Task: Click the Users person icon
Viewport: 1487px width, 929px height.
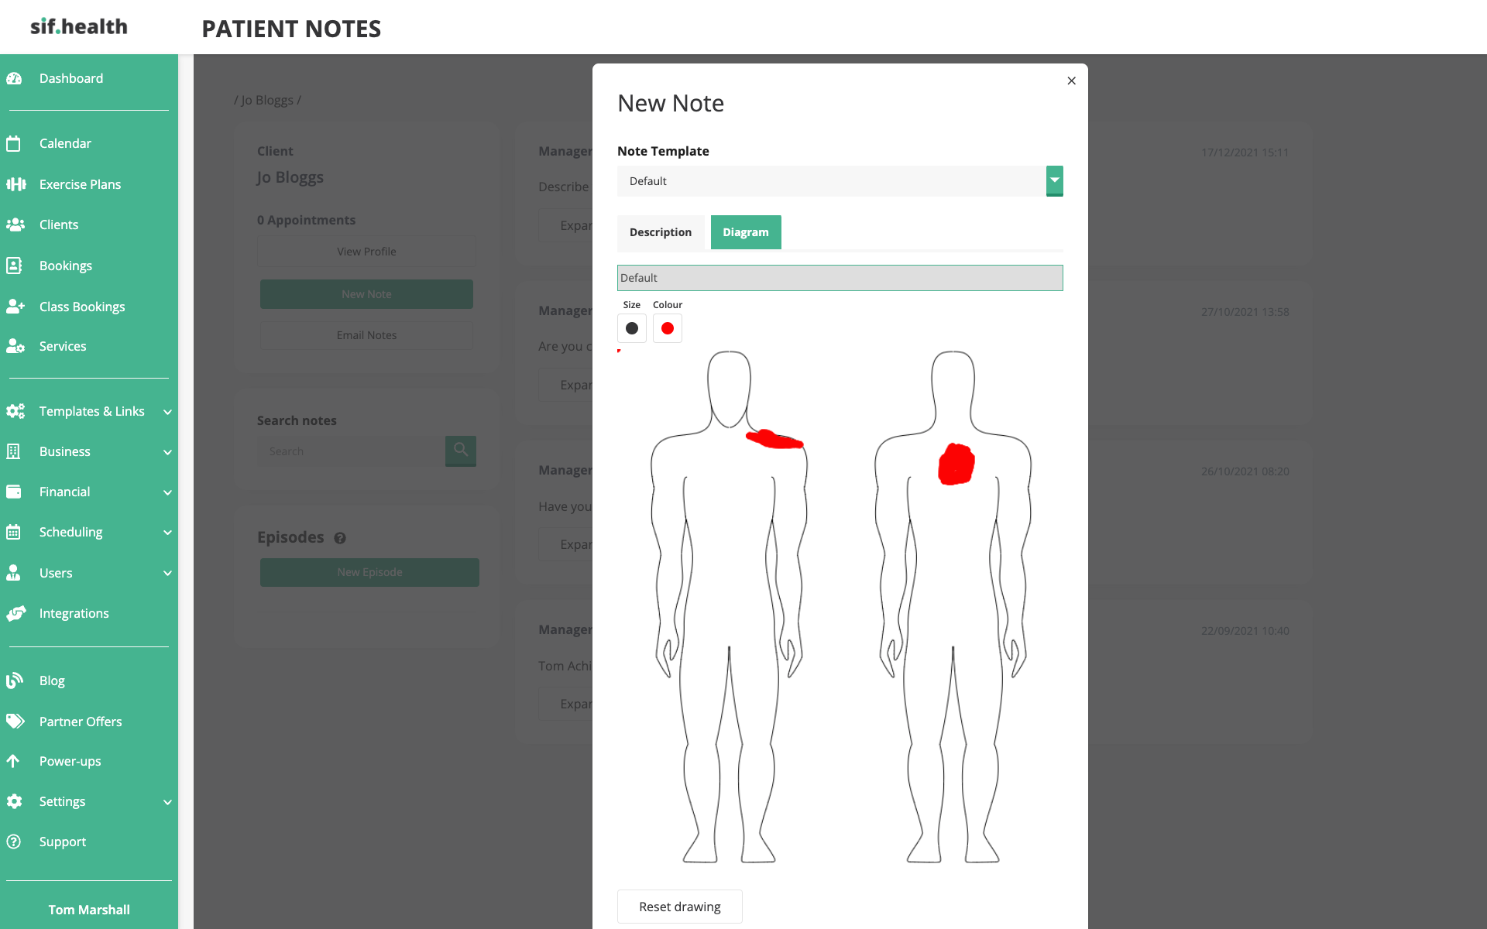Action: (x=13, y=573)
